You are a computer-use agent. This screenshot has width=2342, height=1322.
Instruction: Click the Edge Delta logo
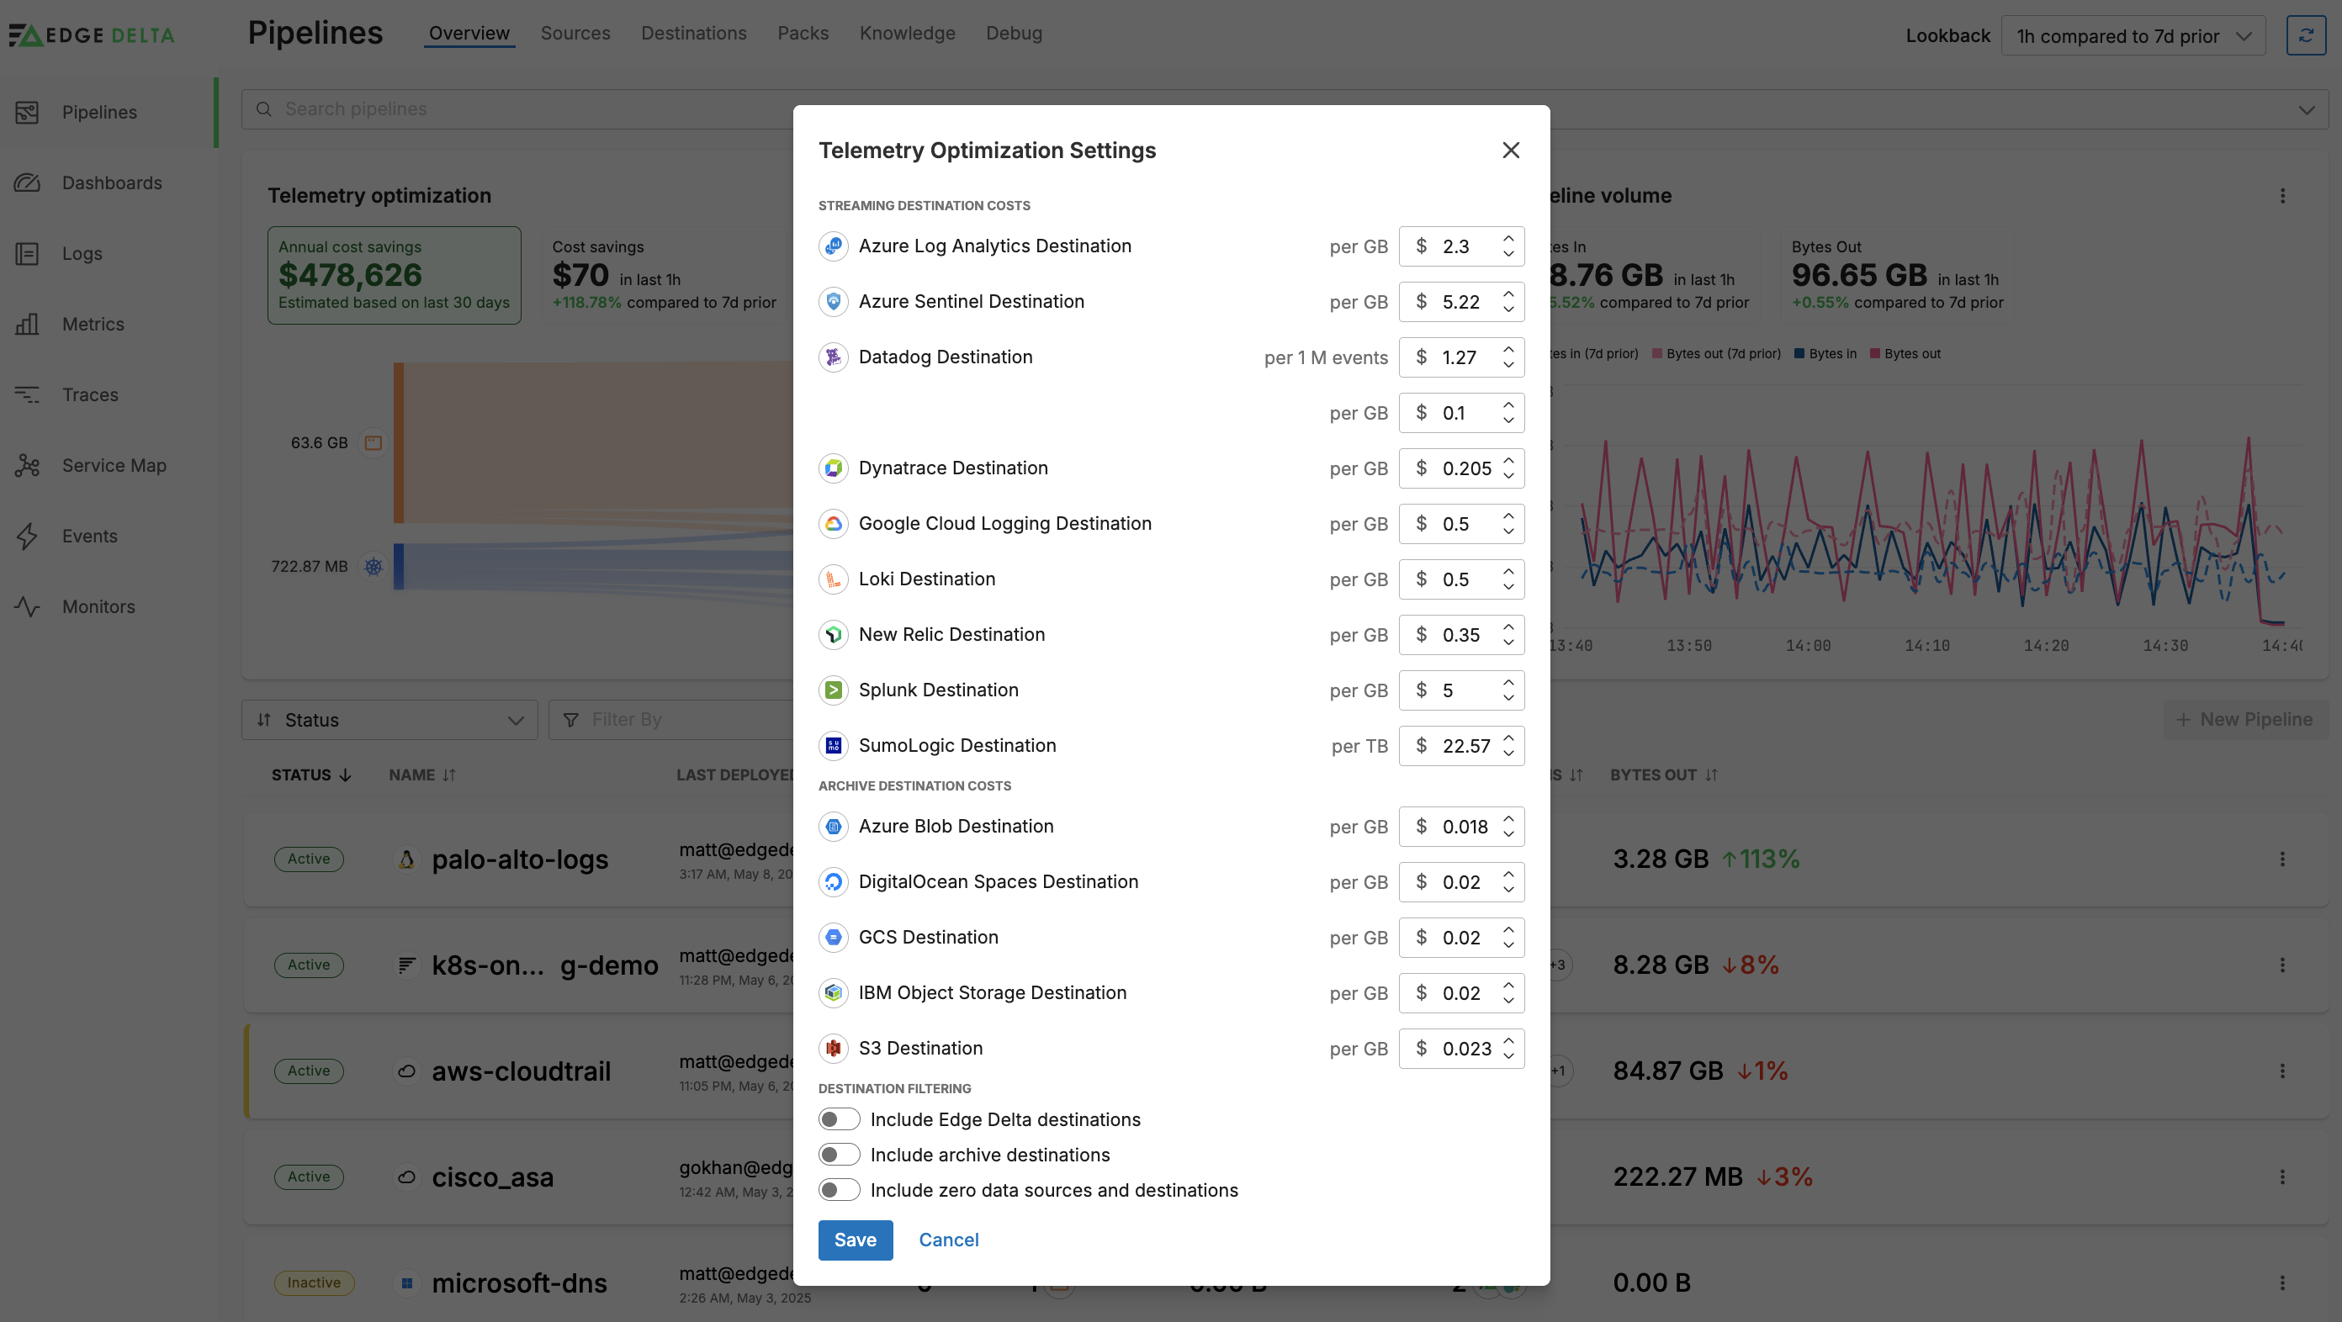[91, 35]
